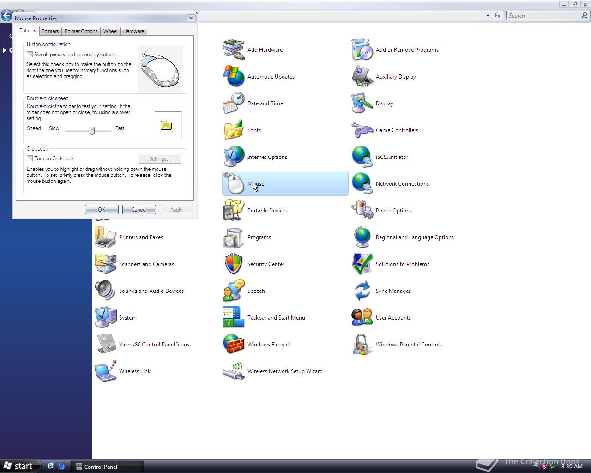The image size is (591, 473).
Task: Open Add or Remove Programs icon
Action: coord(362,50)
